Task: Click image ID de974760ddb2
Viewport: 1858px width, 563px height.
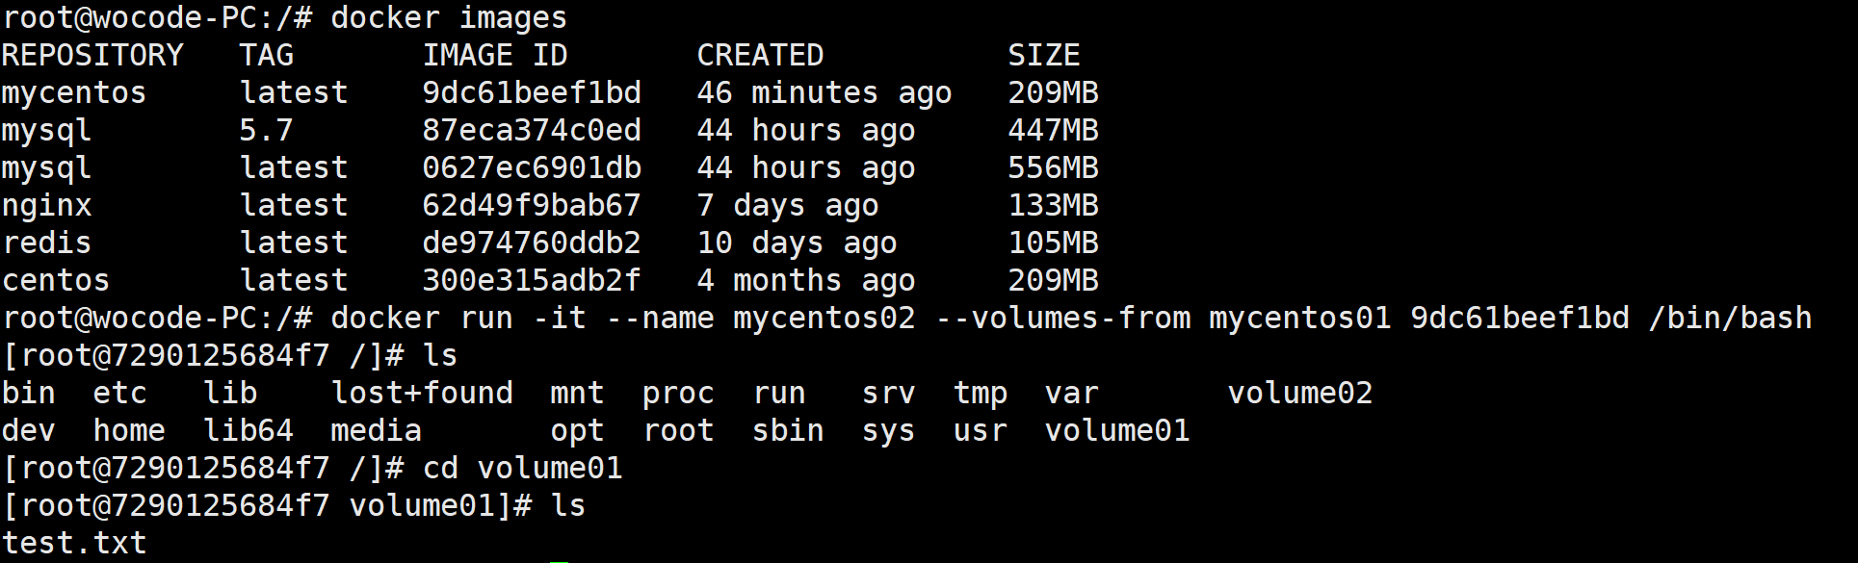Action: 532,243
